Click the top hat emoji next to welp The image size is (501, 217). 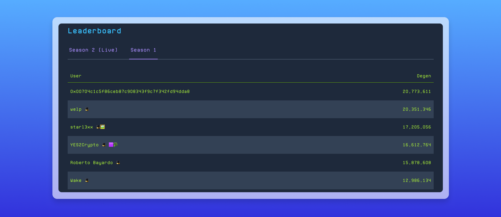tap(87, 109)
